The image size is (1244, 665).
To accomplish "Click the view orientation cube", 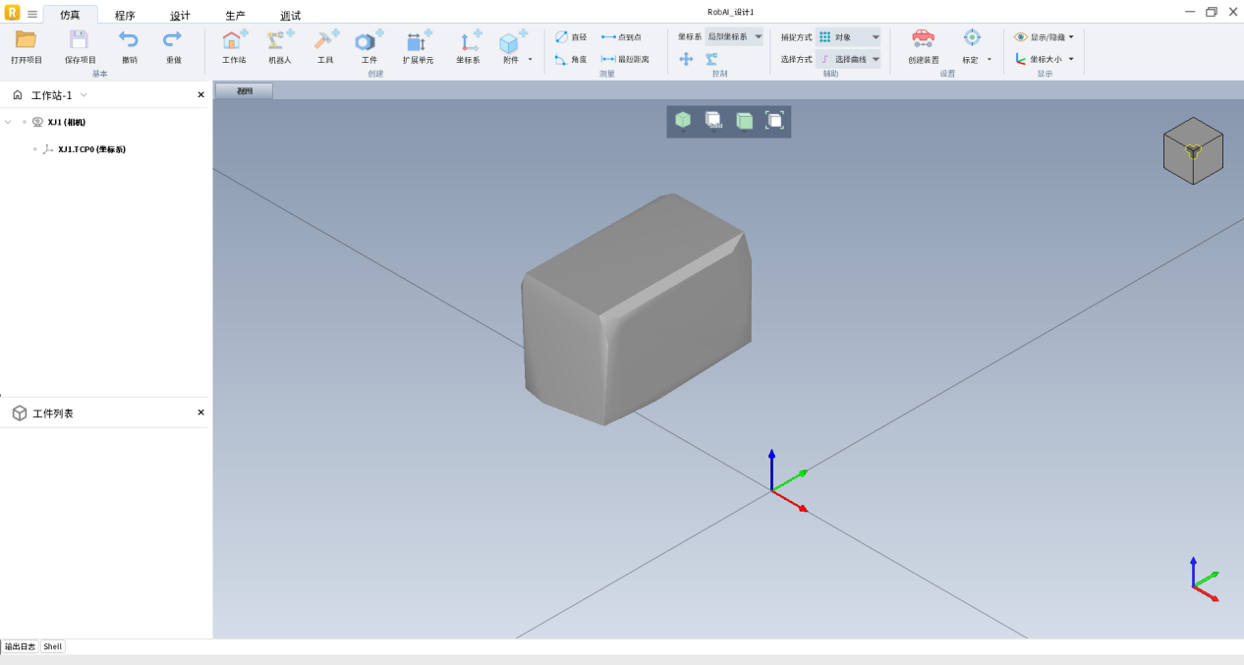I will (1193, 150).
